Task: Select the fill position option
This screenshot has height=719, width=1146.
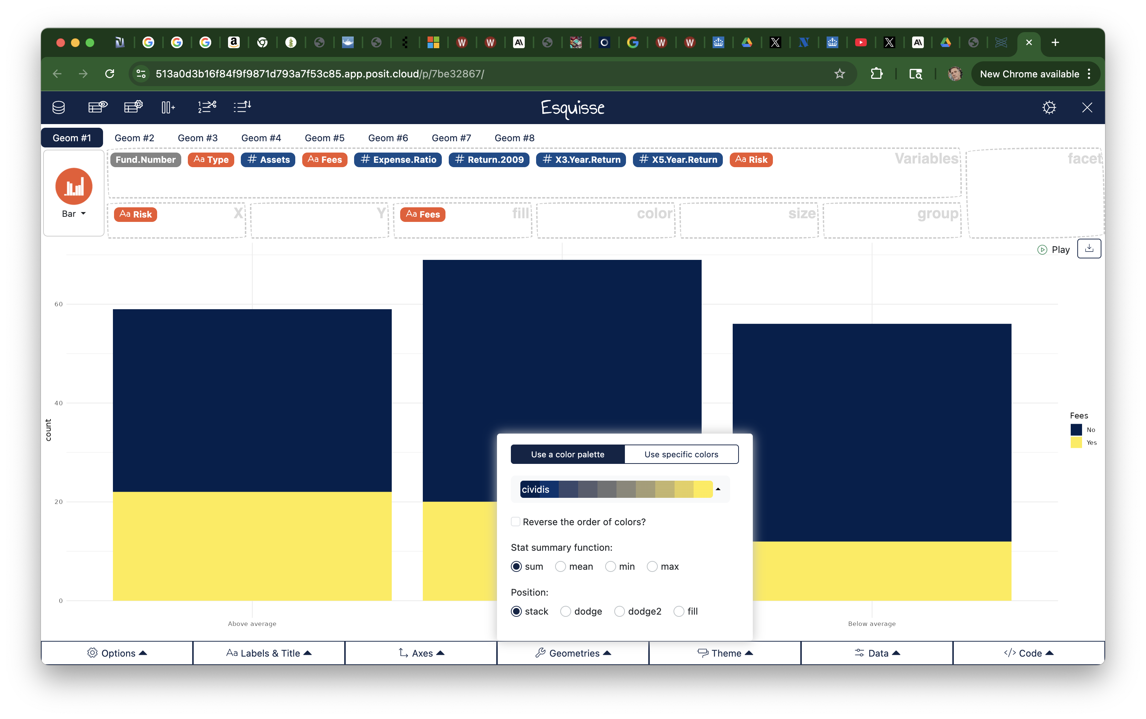Action: pyautogui.click(x=679, y=611)
